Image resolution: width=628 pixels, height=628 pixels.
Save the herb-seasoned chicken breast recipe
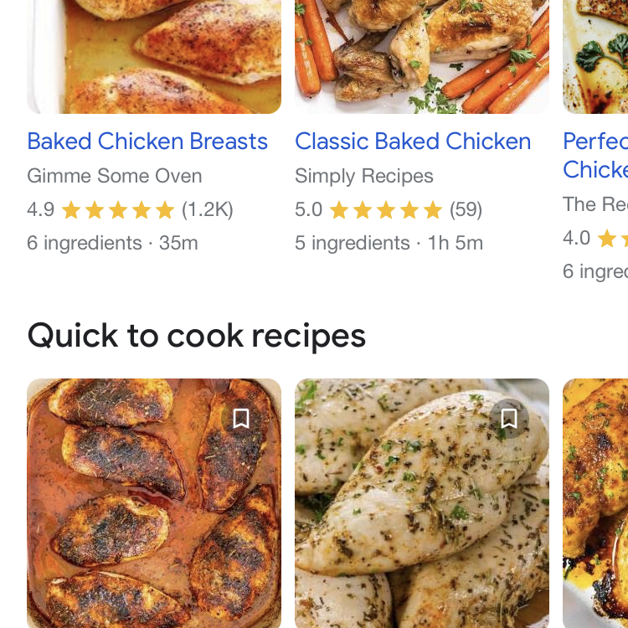pos(509,419)
